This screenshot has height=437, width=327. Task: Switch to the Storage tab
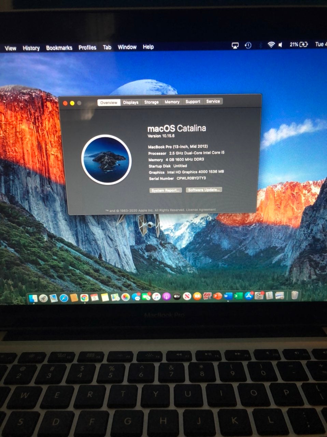(x=151, y=102)
